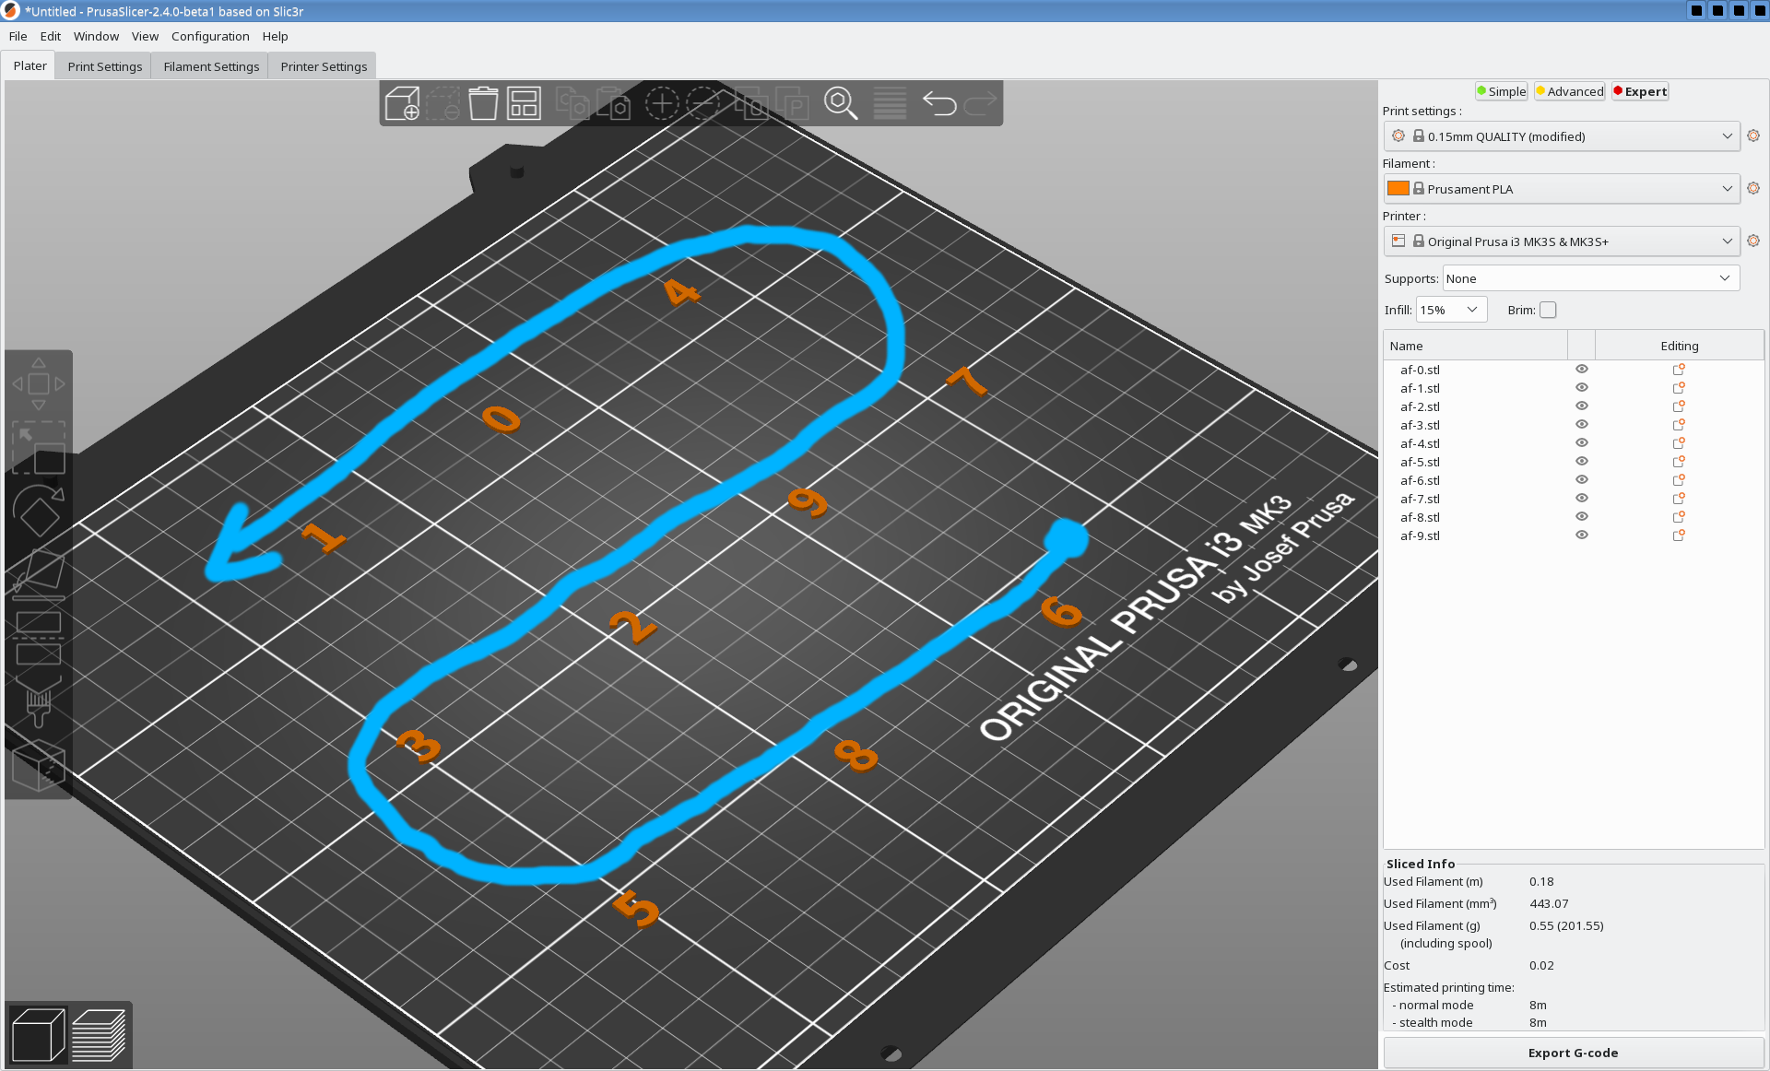Open editing menu for af-0.stl
Viewport: 1770px width, 1071px height.
coord(1679,370)
